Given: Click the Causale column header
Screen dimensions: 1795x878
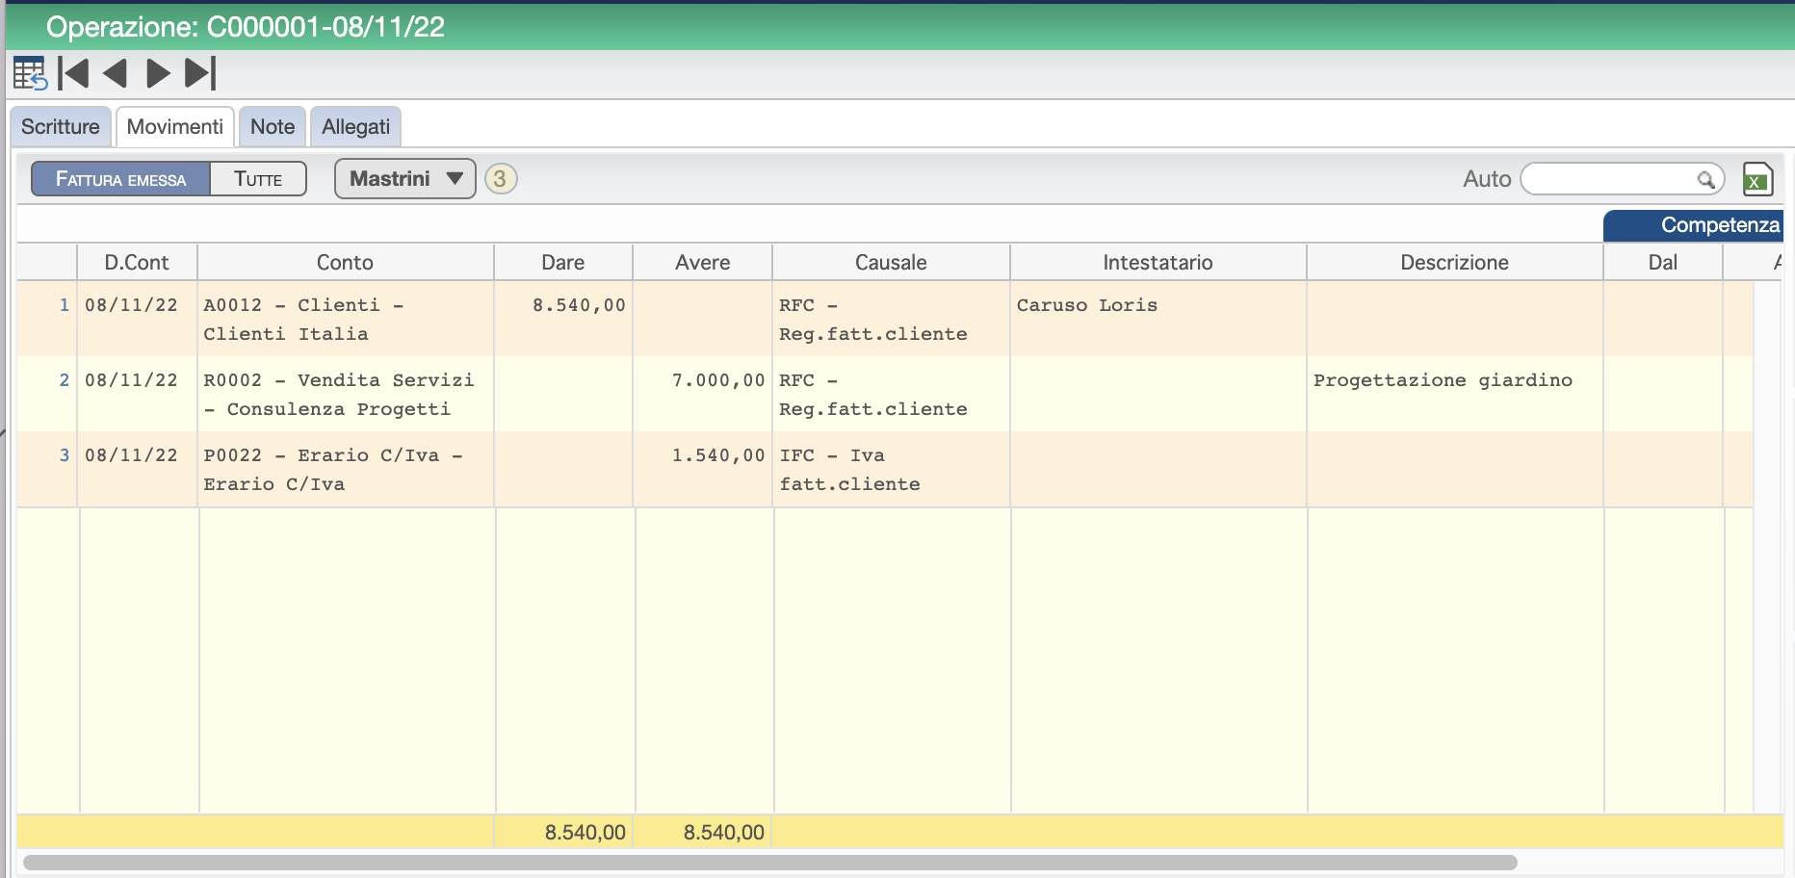Looking at the screenshot, I should (x=891, y=262).
